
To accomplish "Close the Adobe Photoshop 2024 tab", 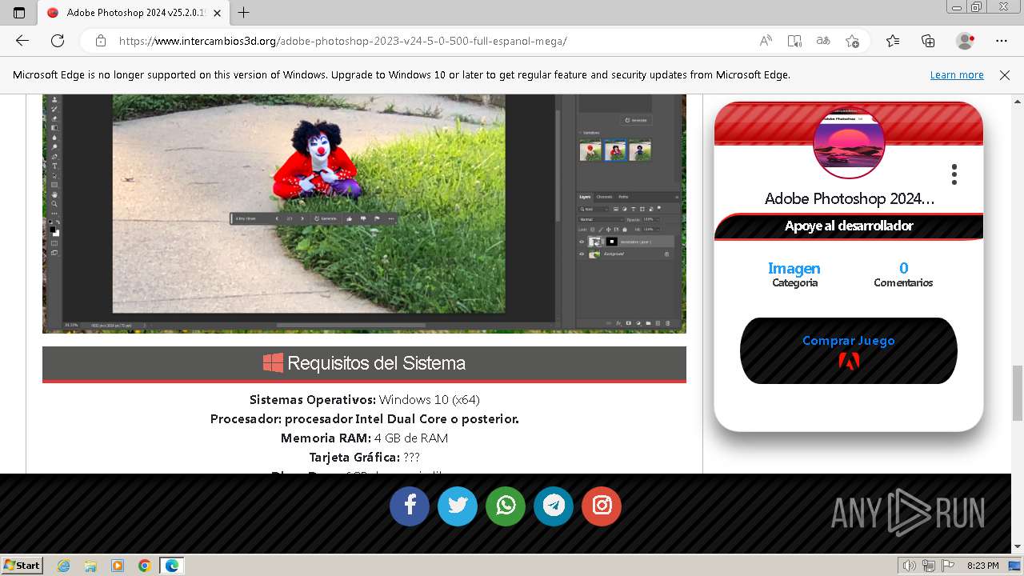I will click(x=217, y=13).
